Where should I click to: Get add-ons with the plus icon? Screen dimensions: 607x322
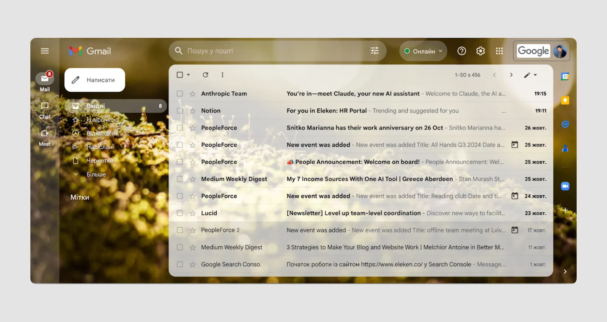[565, 210]
